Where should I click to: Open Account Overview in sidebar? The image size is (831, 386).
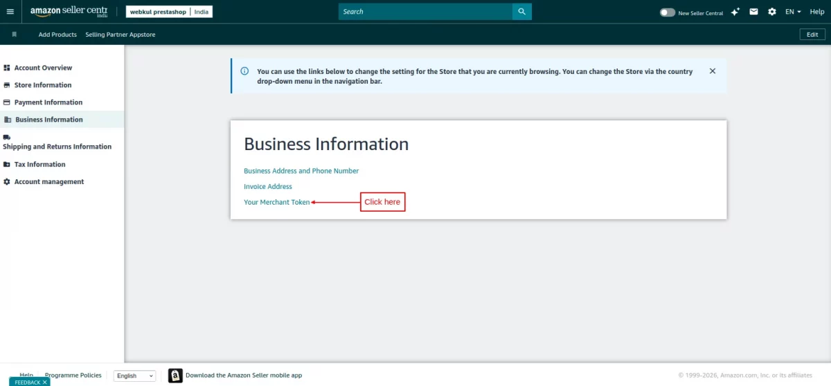point(43,68)
